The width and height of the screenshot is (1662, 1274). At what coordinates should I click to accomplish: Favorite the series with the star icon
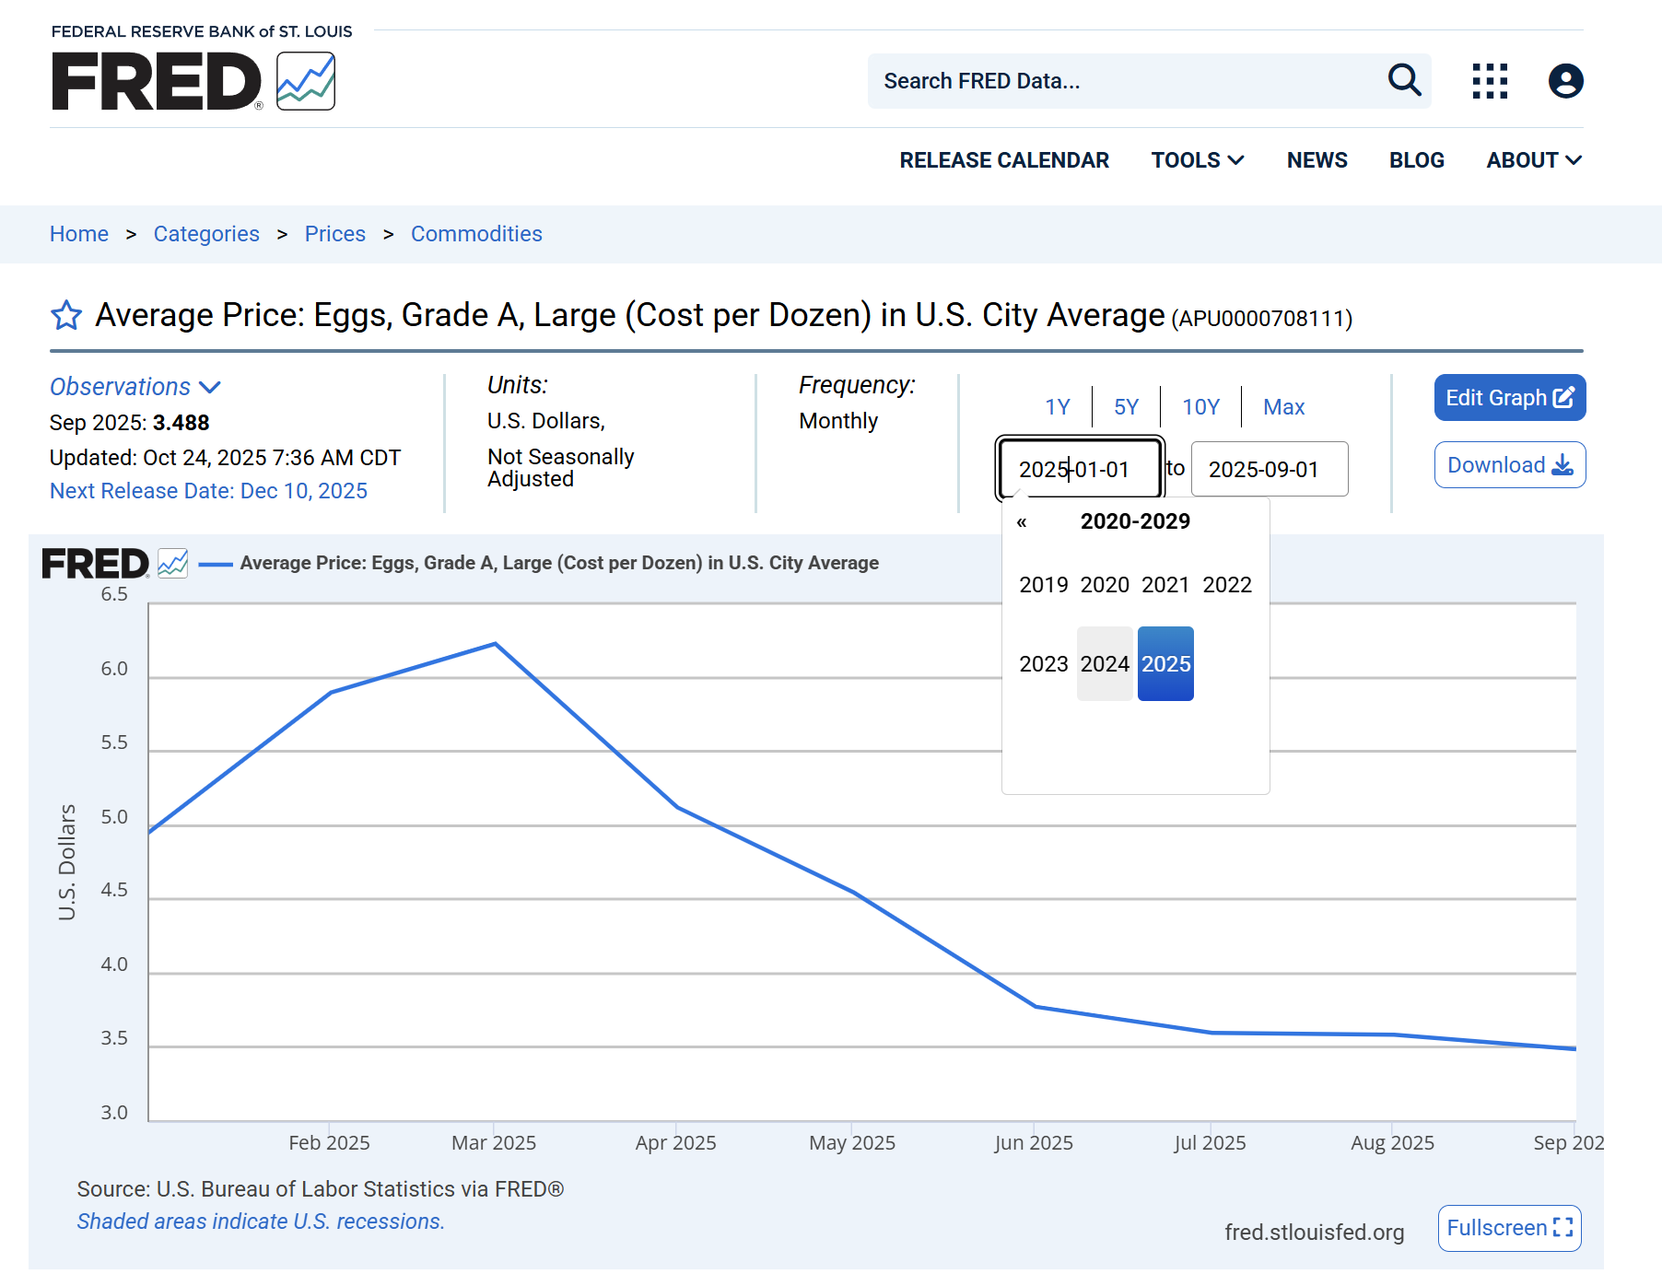[66, 315]
